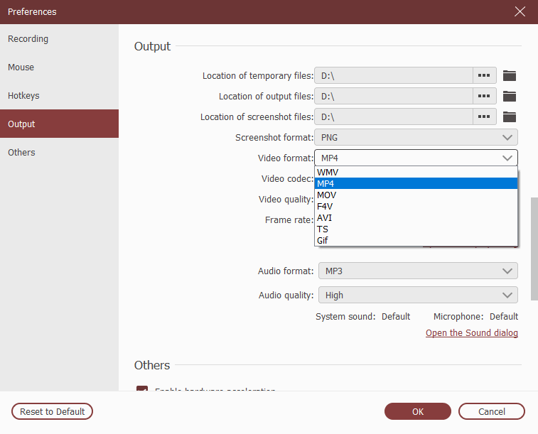Viewport: 538px width, 434px height.
Task: Click the preferences vertical scrollbar
Action: click(534, 249)
